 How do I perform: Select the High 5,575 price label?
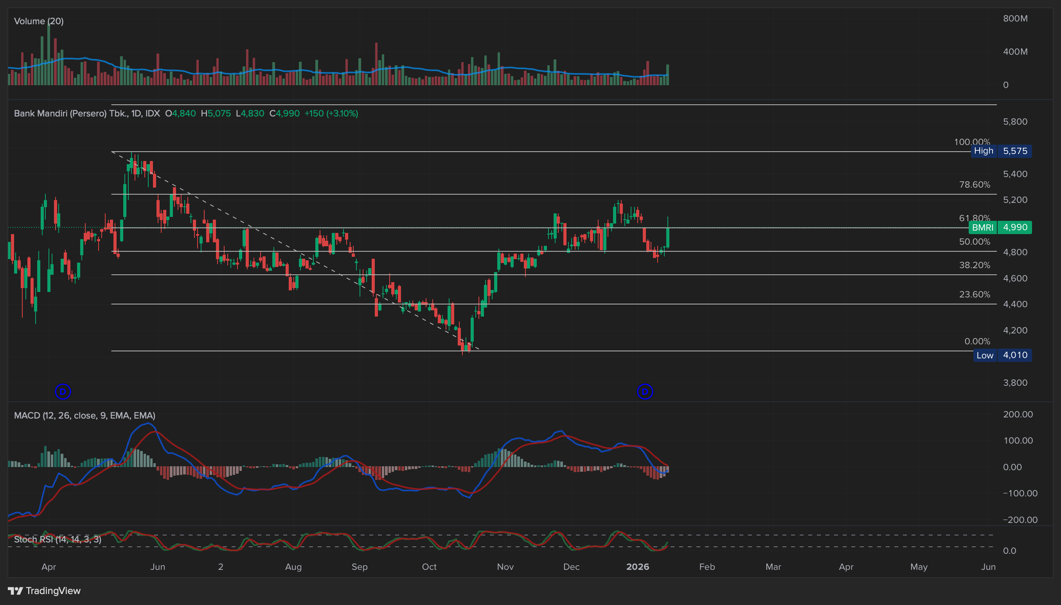point(1002,151)
